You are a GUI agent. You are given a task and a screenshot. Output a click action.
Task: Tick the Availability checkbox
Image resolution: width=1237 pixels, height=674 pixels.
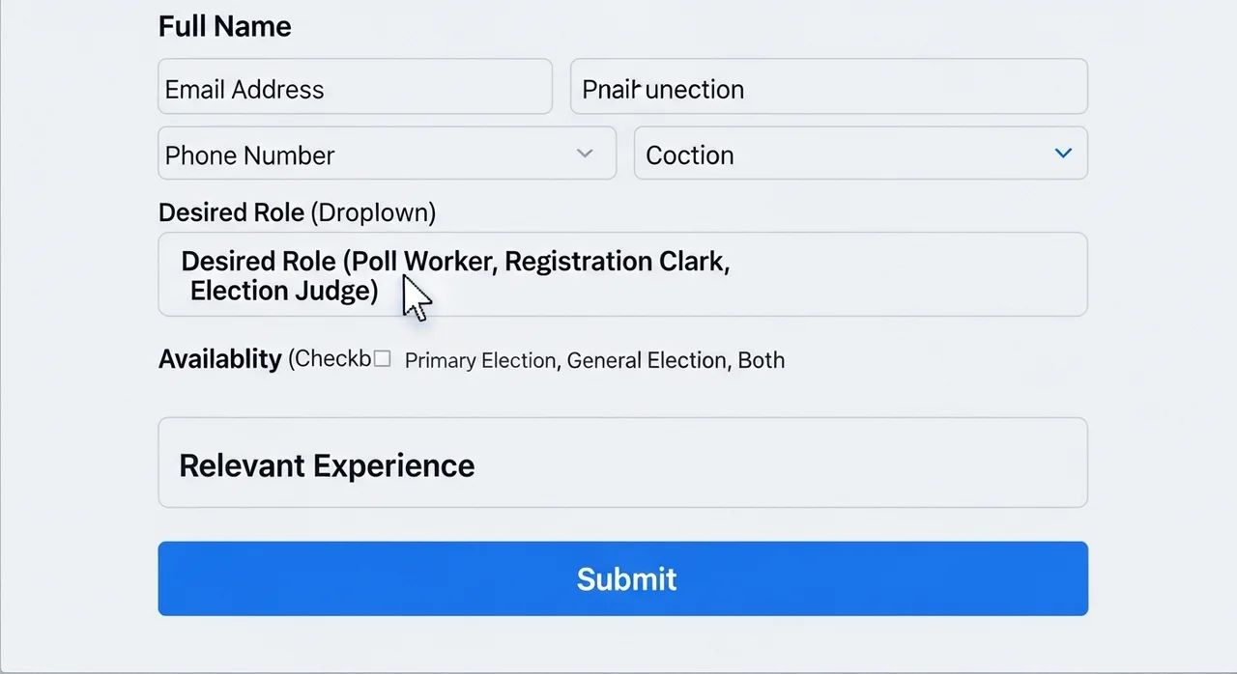point(382,359)
